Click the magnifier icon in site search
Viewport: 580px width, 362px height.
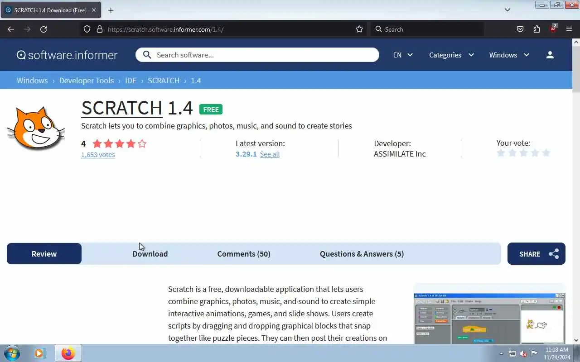pyautogui.click(x=147, y=55)
